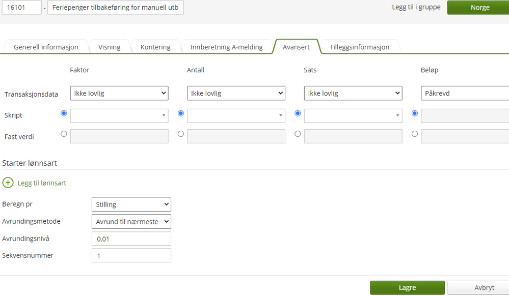Open the Antall Transaksjonsdata dropdown
The height and width of the screenshot is (296, 509).
[236, 94]
